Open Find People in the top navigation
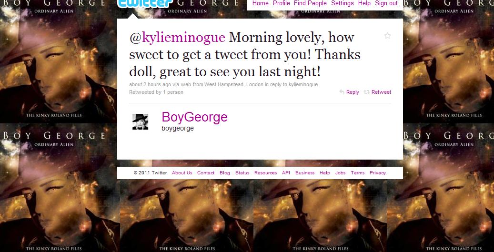 tap(310, 3)
